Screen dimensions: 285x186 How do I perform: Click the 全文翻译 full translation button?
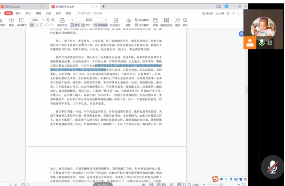tap(142, 25)
